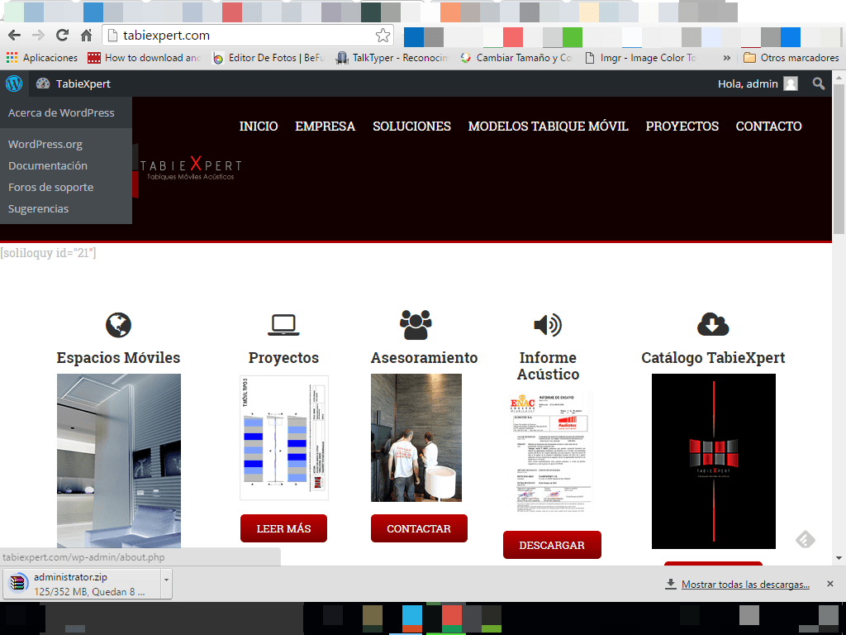The image size is (846, 635).
Task: Open the TalkTyper bookmark
Action: [x=392, y=58]
